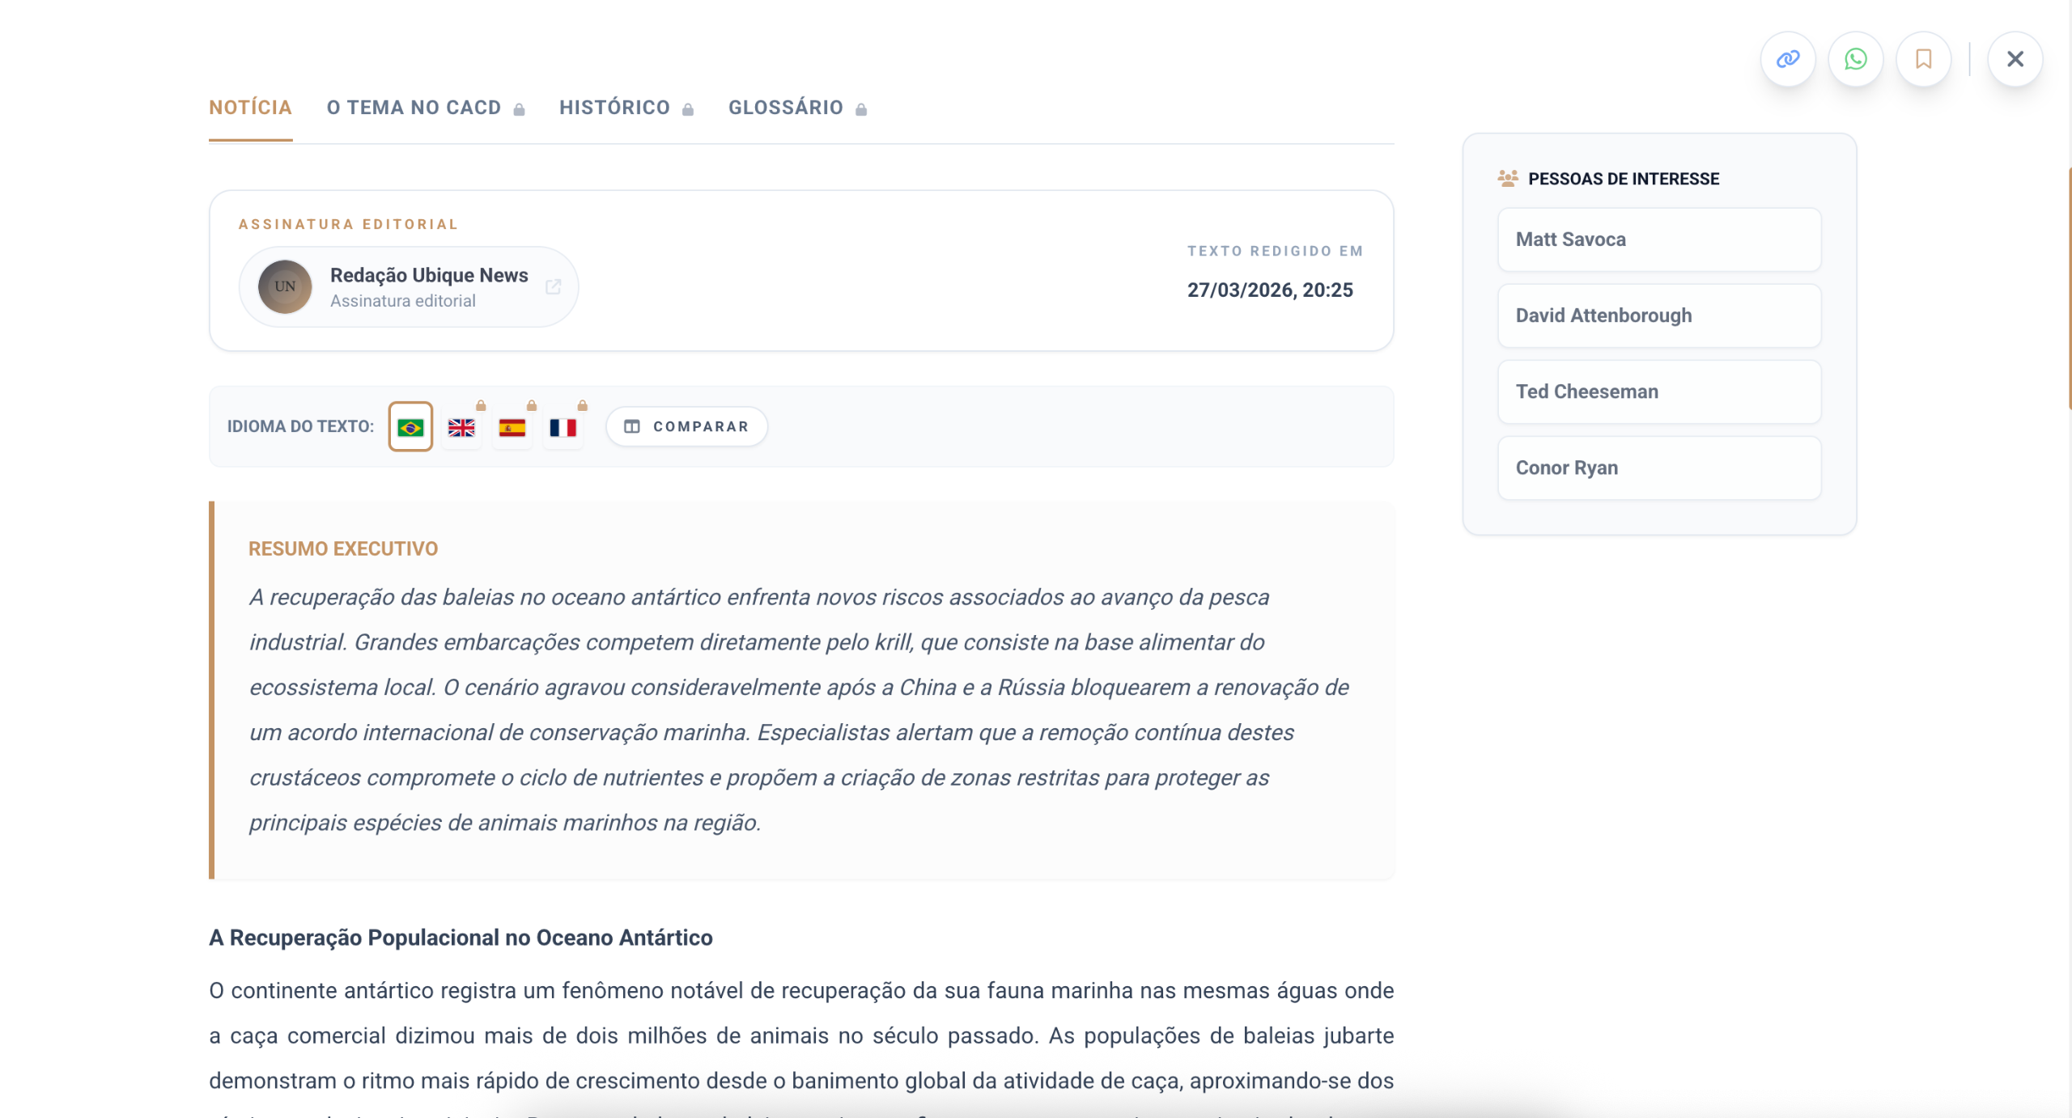Bookmark this article
2072x1118 pixels.
coord(1924,59)
